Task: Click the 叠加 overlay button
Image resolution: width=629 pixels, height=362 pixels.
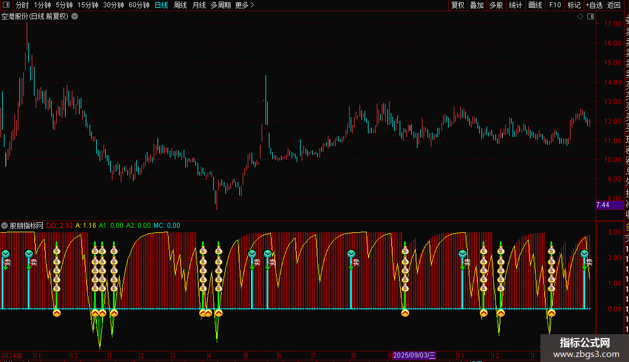Action: click(477, 5)
